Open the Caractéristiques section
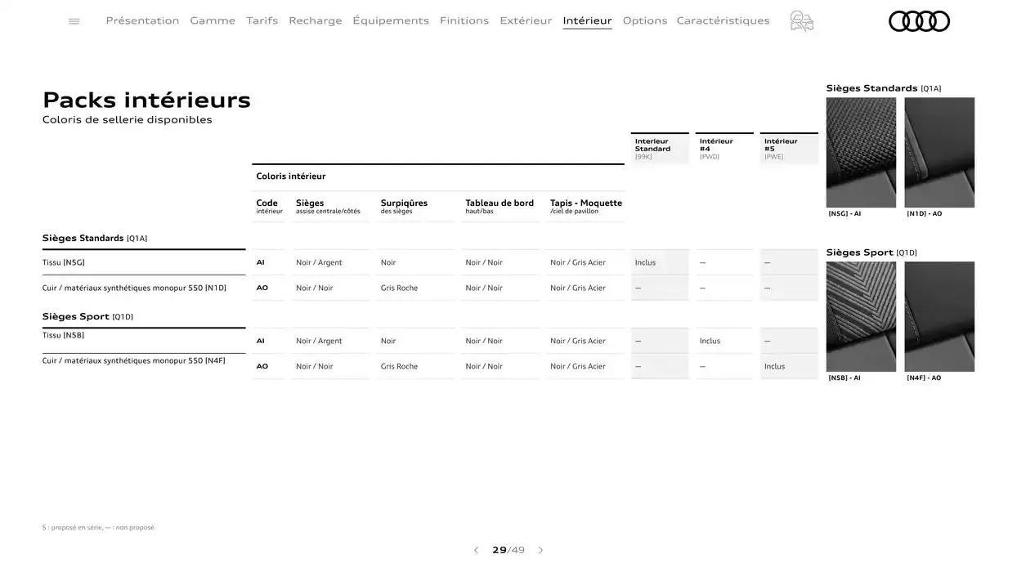 point(722,19)
